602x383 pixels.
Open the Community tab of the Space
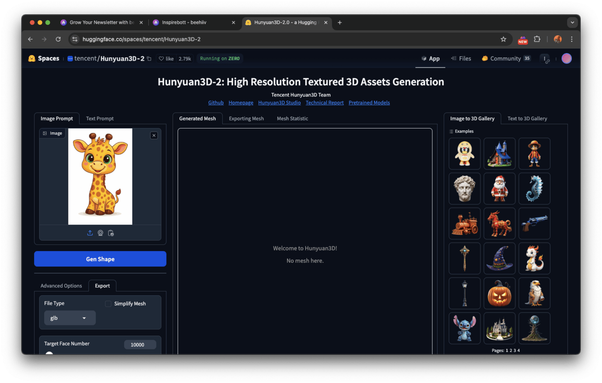point(506,59)
